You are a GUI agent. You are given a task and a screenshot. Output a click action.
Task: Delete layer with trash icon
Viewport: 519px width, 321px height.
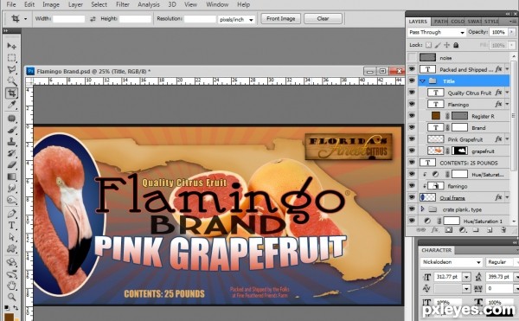(503, 230)
